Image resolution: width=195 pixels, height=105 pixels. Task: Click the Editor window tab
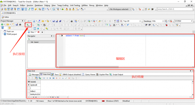point(5,17)
